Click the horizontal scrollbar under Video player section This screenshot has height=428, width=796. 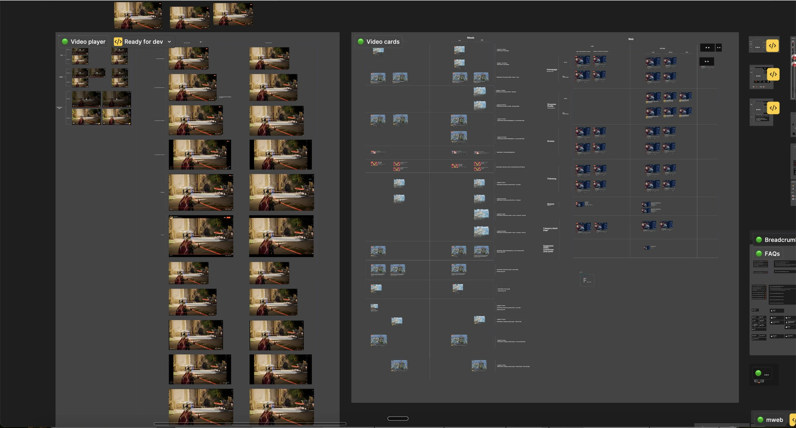(x=250, y=424)
